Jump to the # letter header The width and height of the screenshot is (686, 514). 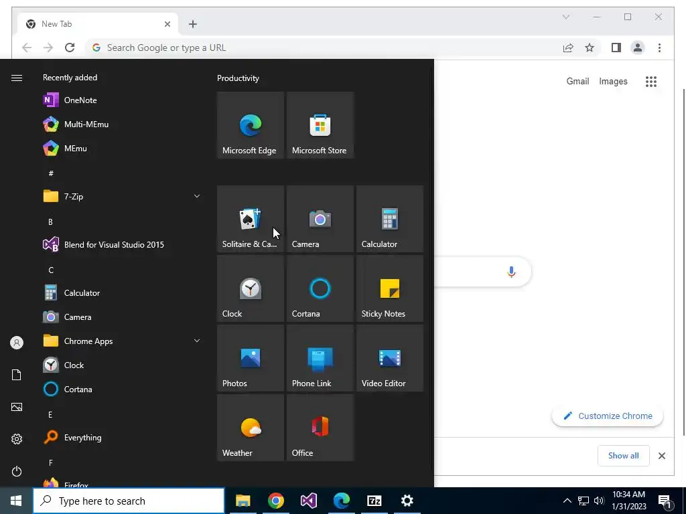tap(51, 173)
